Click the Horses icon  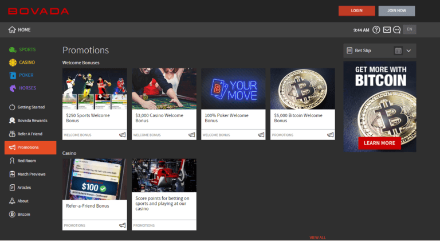coord(13,88)
